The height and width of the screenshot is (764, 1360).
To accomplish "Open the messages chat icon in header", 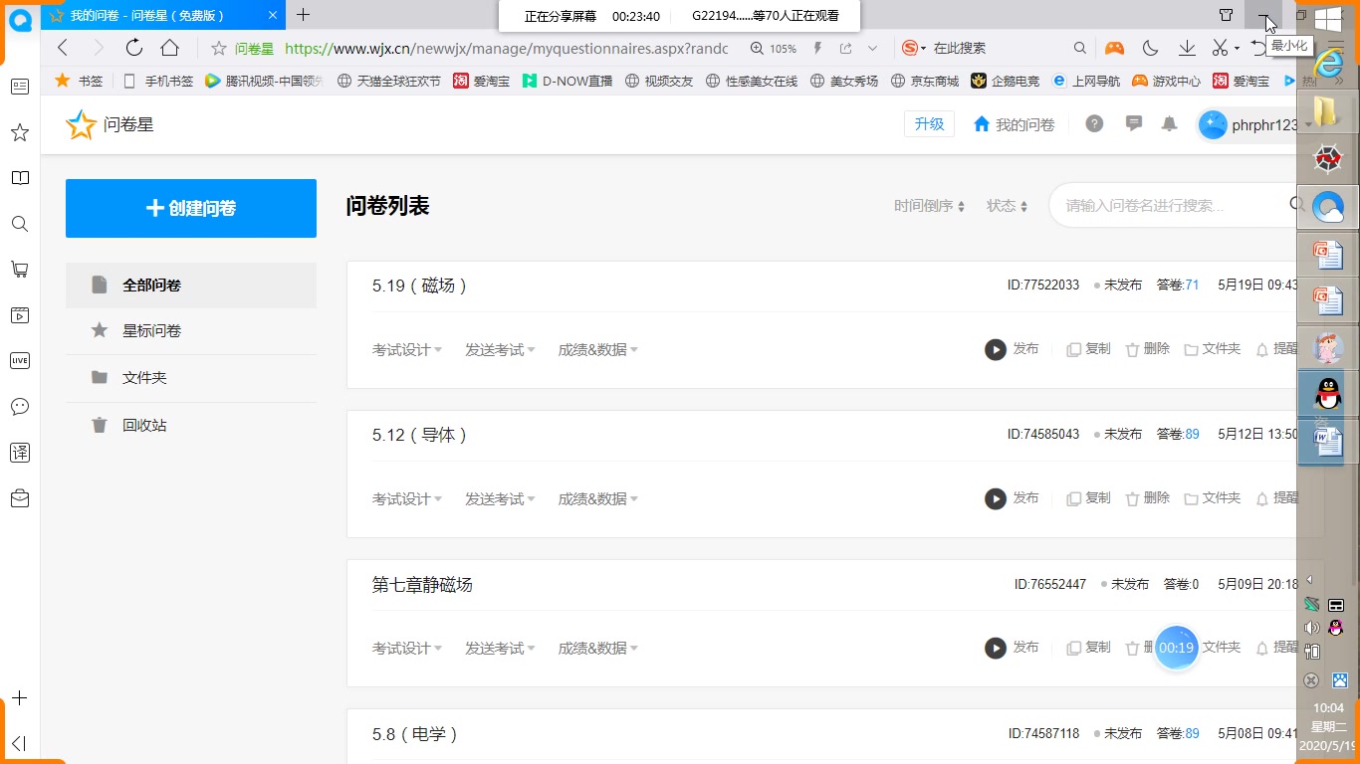I will click(x=1133, y=123).
